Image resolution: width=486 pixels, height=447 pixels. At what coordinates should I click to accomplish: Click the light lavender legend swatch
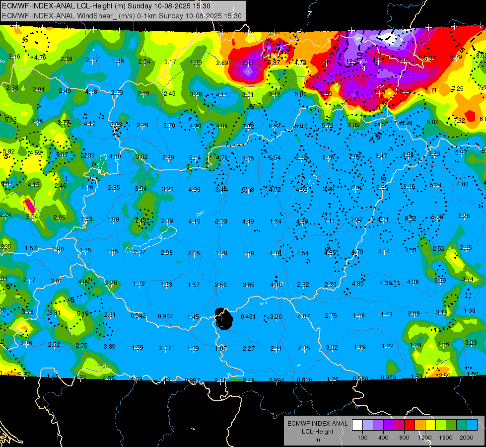point(367,425)
